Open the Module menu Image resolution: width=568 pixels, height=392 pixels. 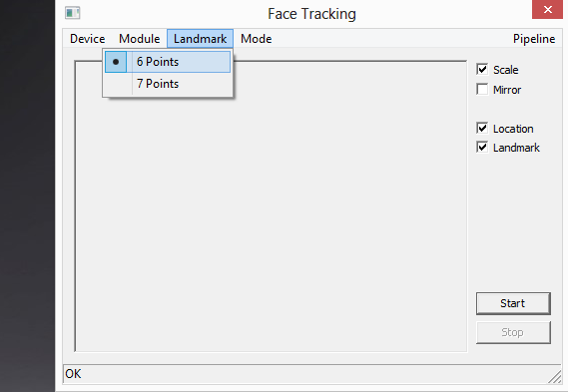(140, 39)
